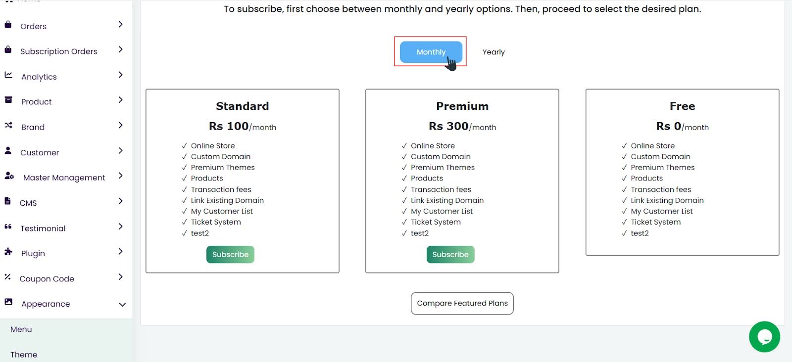Click the Master Management user-gear icon
Image resolution: width=792 pixels, height=362 pixels.
click(9, 176)
